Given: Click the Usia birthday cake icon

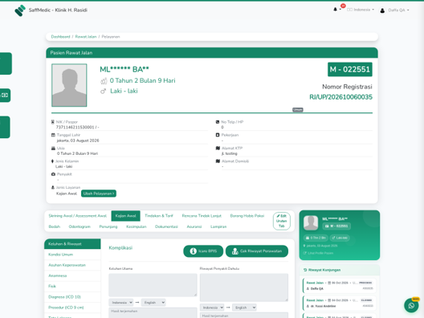Looking at the screenshot, I should (53, 149).
